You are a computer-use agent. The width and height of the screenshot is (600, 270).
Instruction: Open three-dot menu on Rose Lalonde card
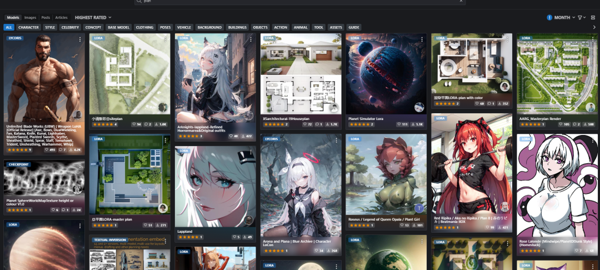click(593, 139)
